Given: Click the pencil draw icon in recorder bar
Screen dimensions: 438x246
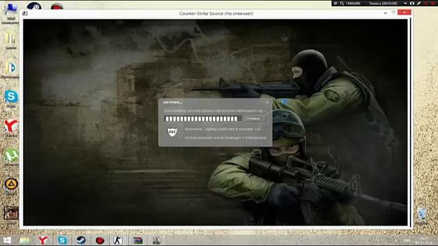Looking at the screenshot, I should [419, 3].
